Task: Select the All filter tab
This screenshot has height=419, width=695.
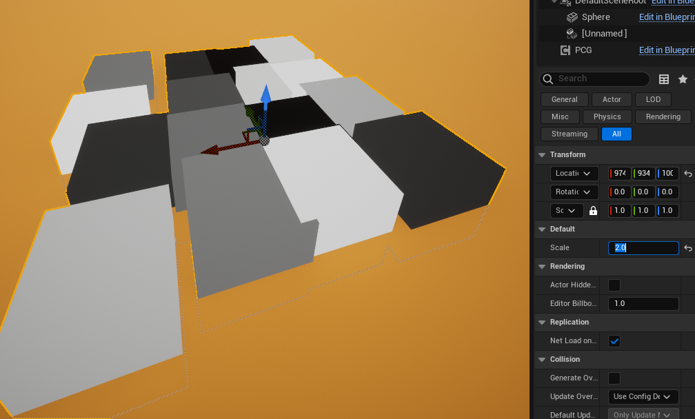Action: tap(616, 134)
